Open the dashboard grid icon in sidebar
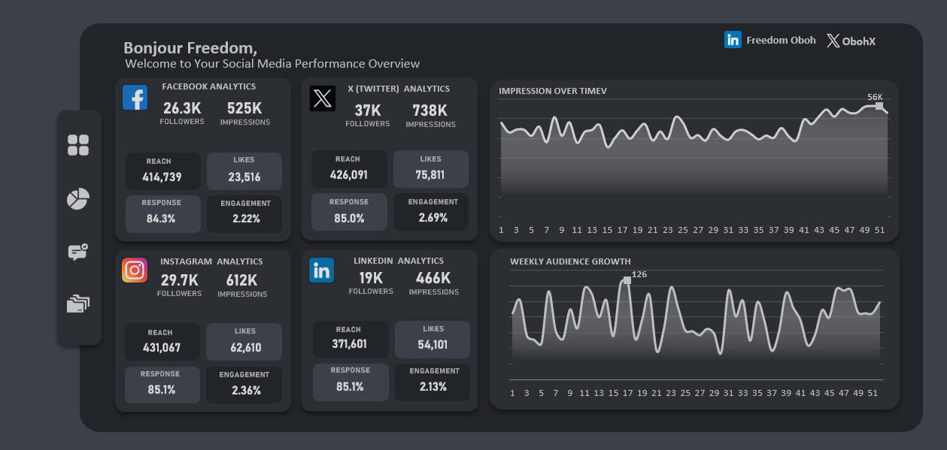947x450 pixels. pyautogui.click(x=78, y=146)
